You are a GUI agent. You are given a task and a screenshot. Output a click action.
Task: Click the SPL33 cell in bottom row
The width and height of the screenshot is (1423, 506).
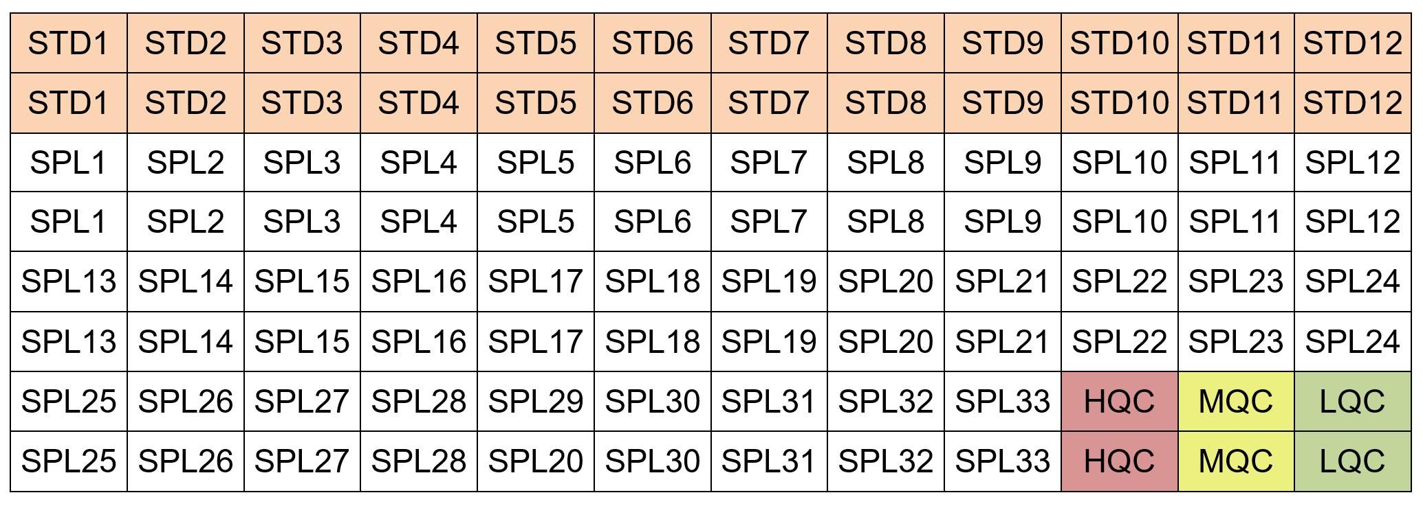tap(1003, 461)
